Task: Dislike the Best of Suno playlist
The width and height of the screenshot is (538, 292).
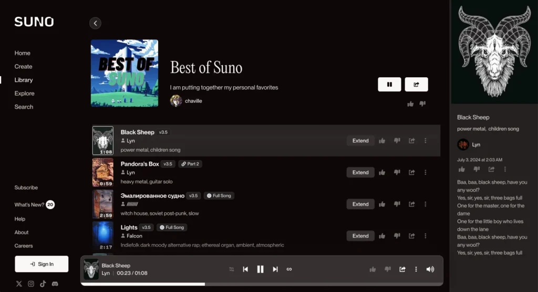Action: coord(422,103)
